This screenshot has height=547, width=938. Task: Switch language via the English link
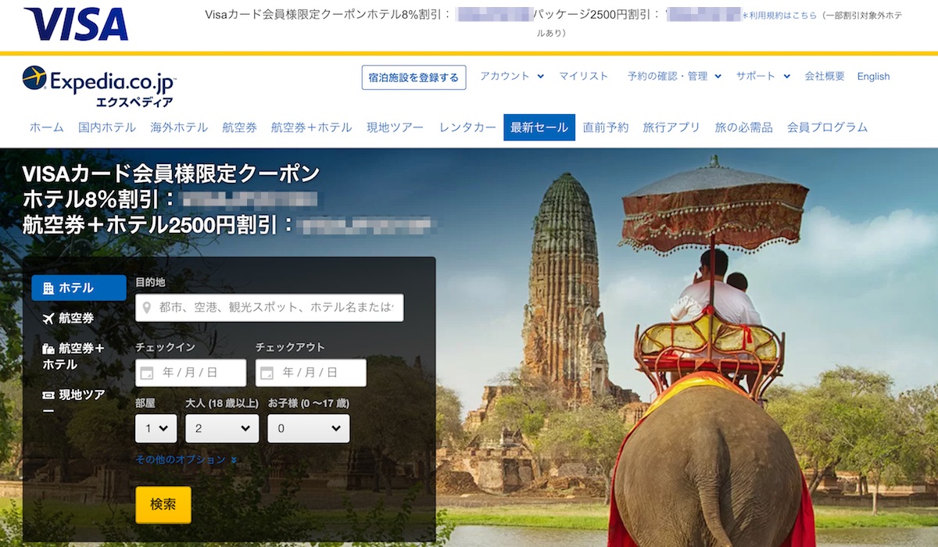point(874,76)
